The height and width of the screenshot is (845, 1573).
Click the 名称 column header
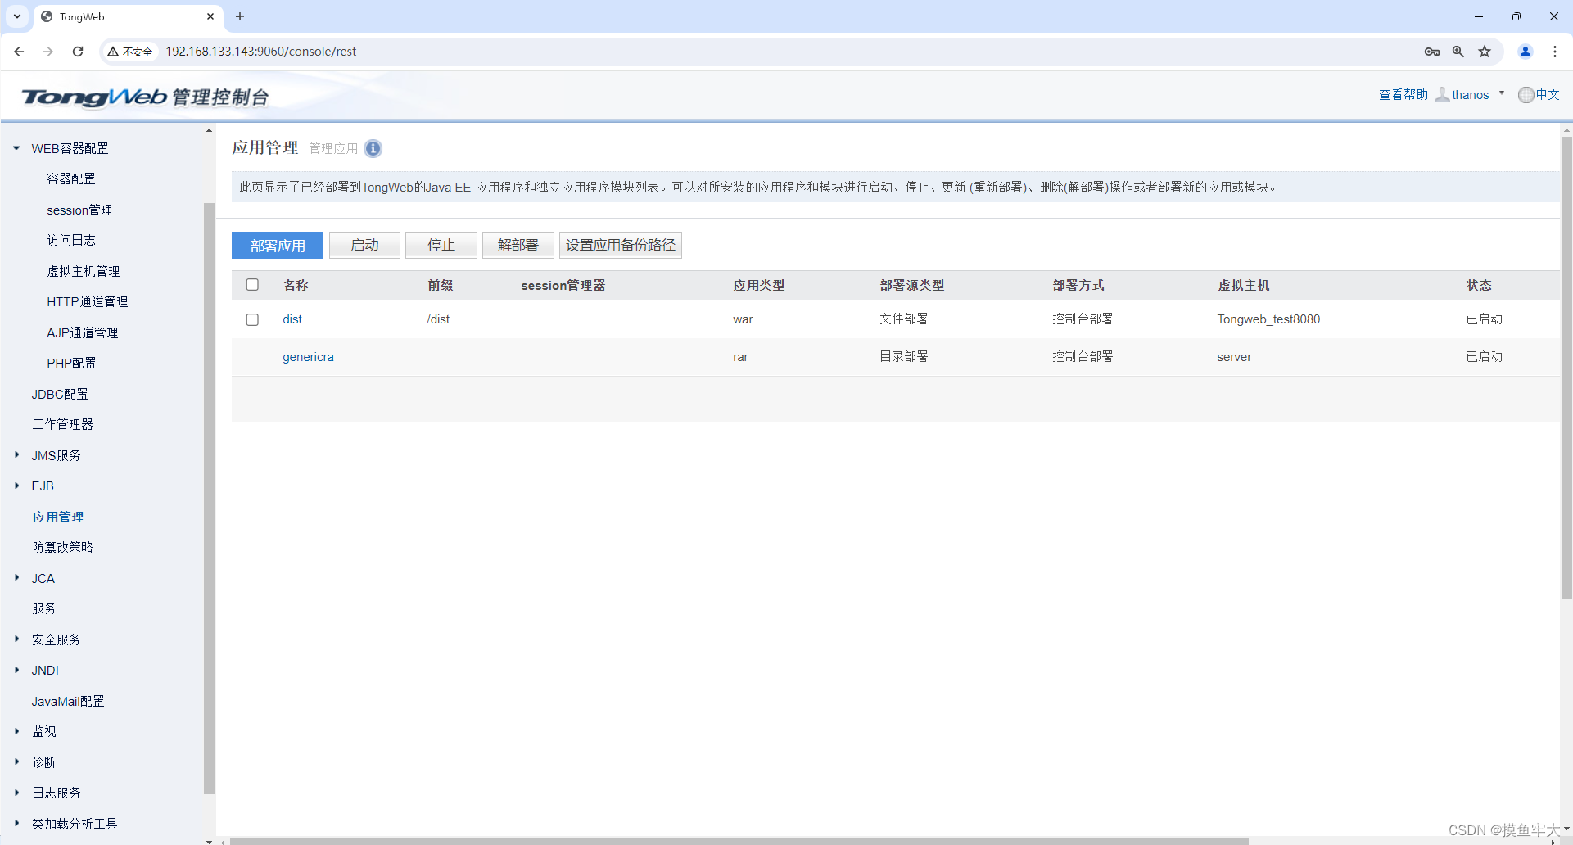click(296, 285)
